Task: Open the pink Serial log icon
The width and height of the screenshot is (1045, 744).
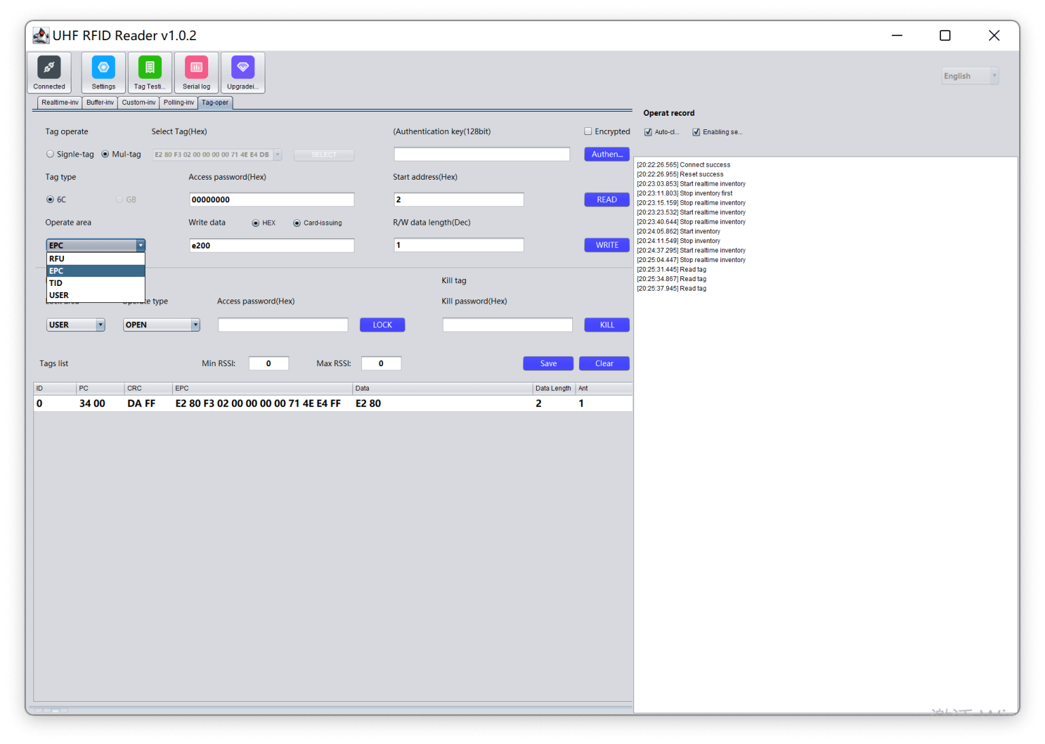Action: [196, 72]
